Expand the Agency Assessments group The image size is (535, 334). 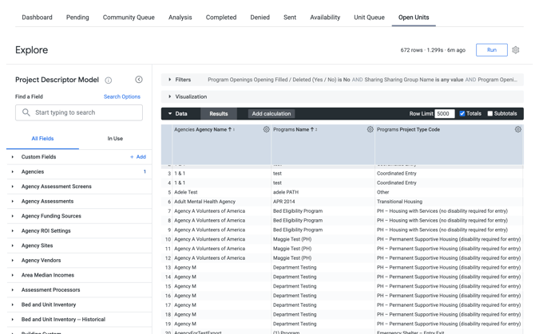pyautogui.click(x=13, y=201)
